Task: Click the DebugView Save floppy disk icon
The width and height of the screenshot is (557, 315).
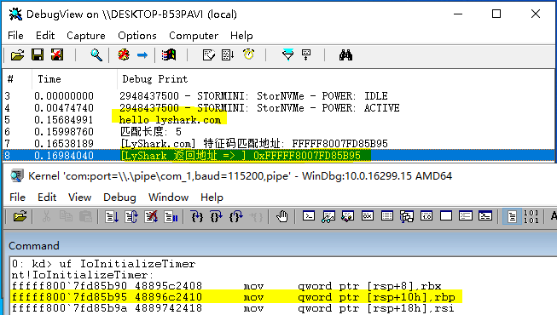Action: pos(38,55)
